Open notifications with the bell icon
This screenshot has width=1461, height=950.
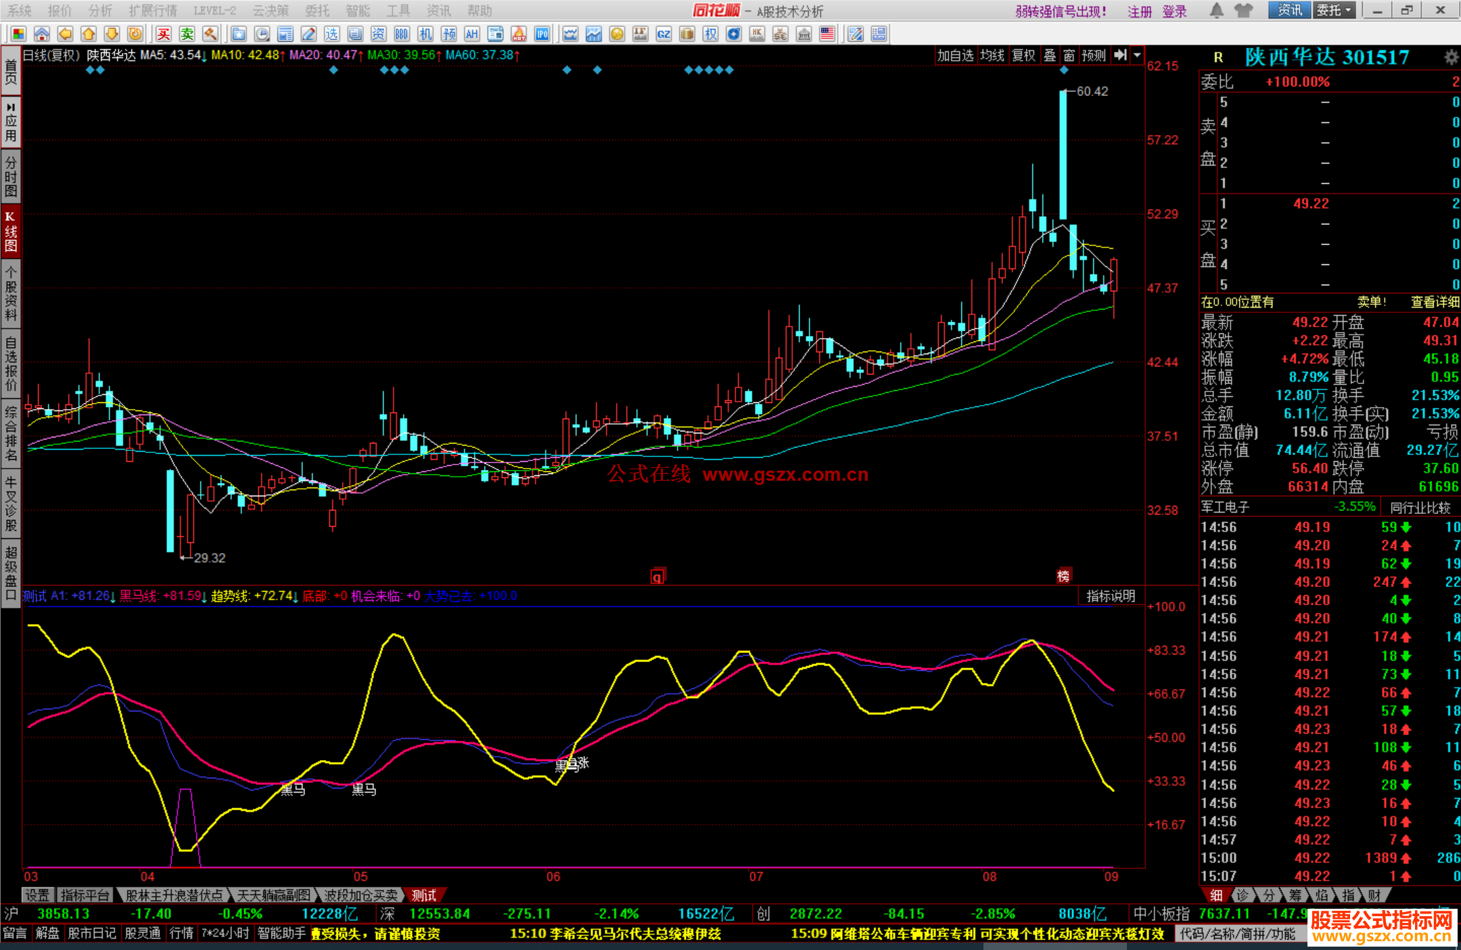point(1216,10)
